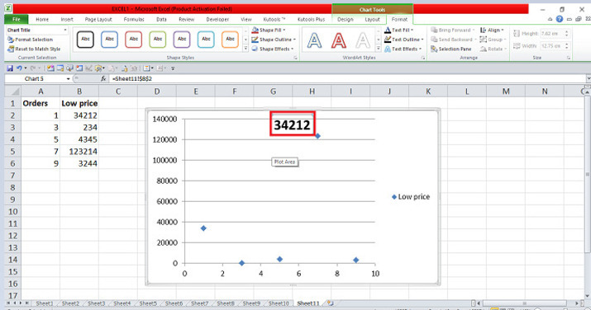
Task: Switch to the Home ribbon tab
Action: click(42, 19)
